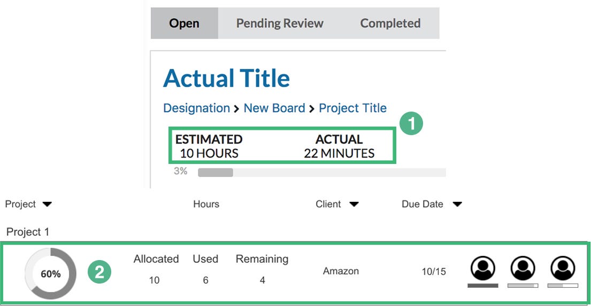Open the Project Title breadcrumb link
The height and width of the screenshot is (306, 591).
352,108
